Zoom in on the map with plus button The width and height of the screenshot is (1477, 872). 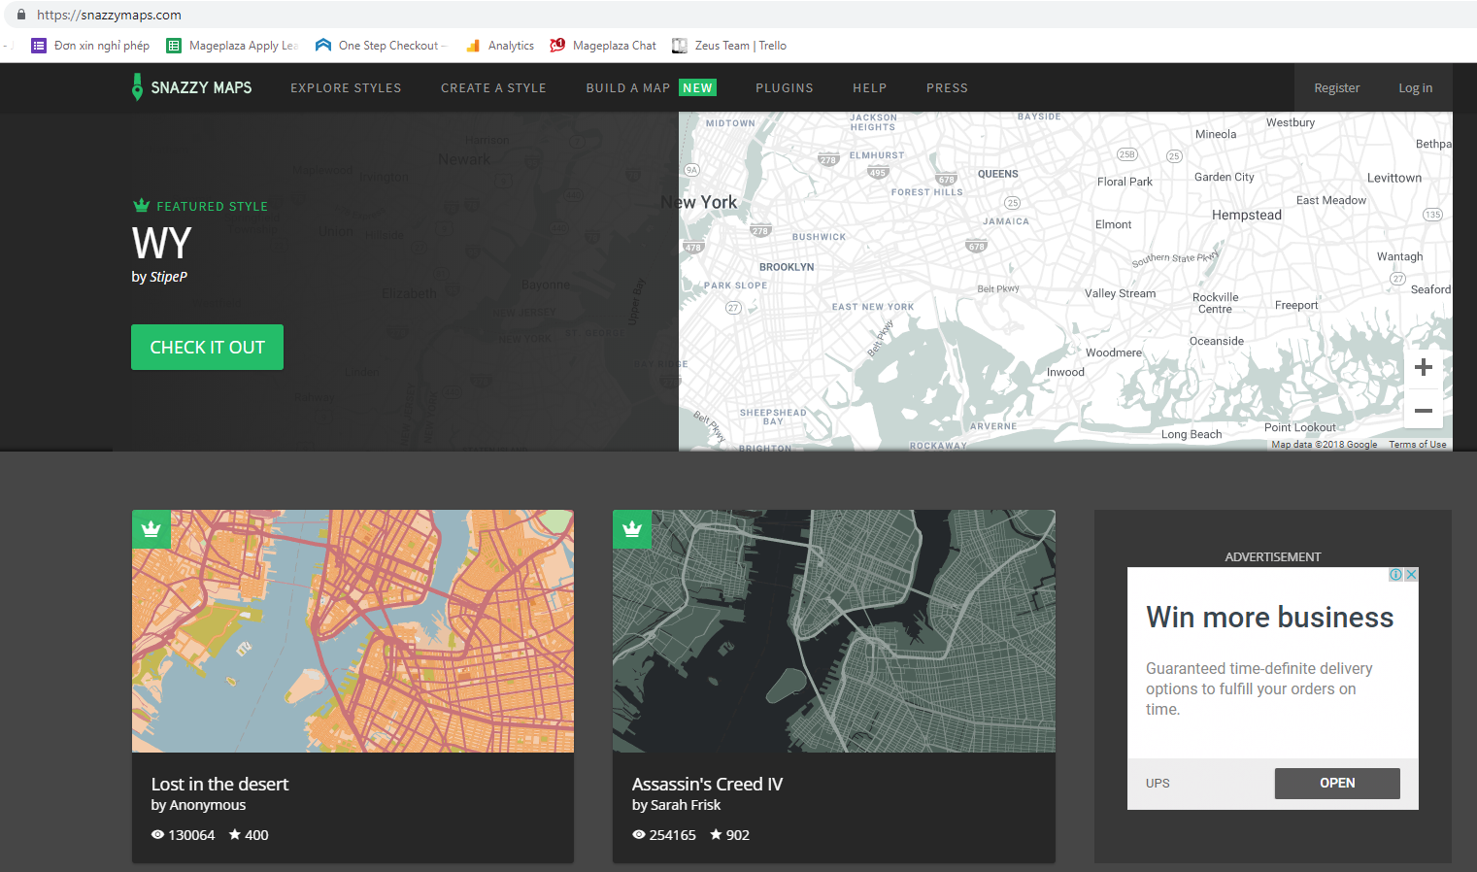click(x=1423, y=367)
